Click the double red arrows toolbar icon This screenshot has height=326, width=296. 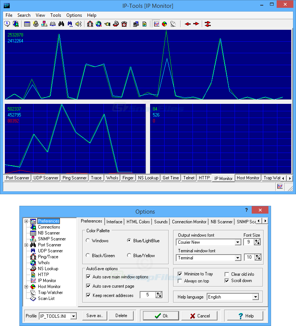click(x=208, y=24)
